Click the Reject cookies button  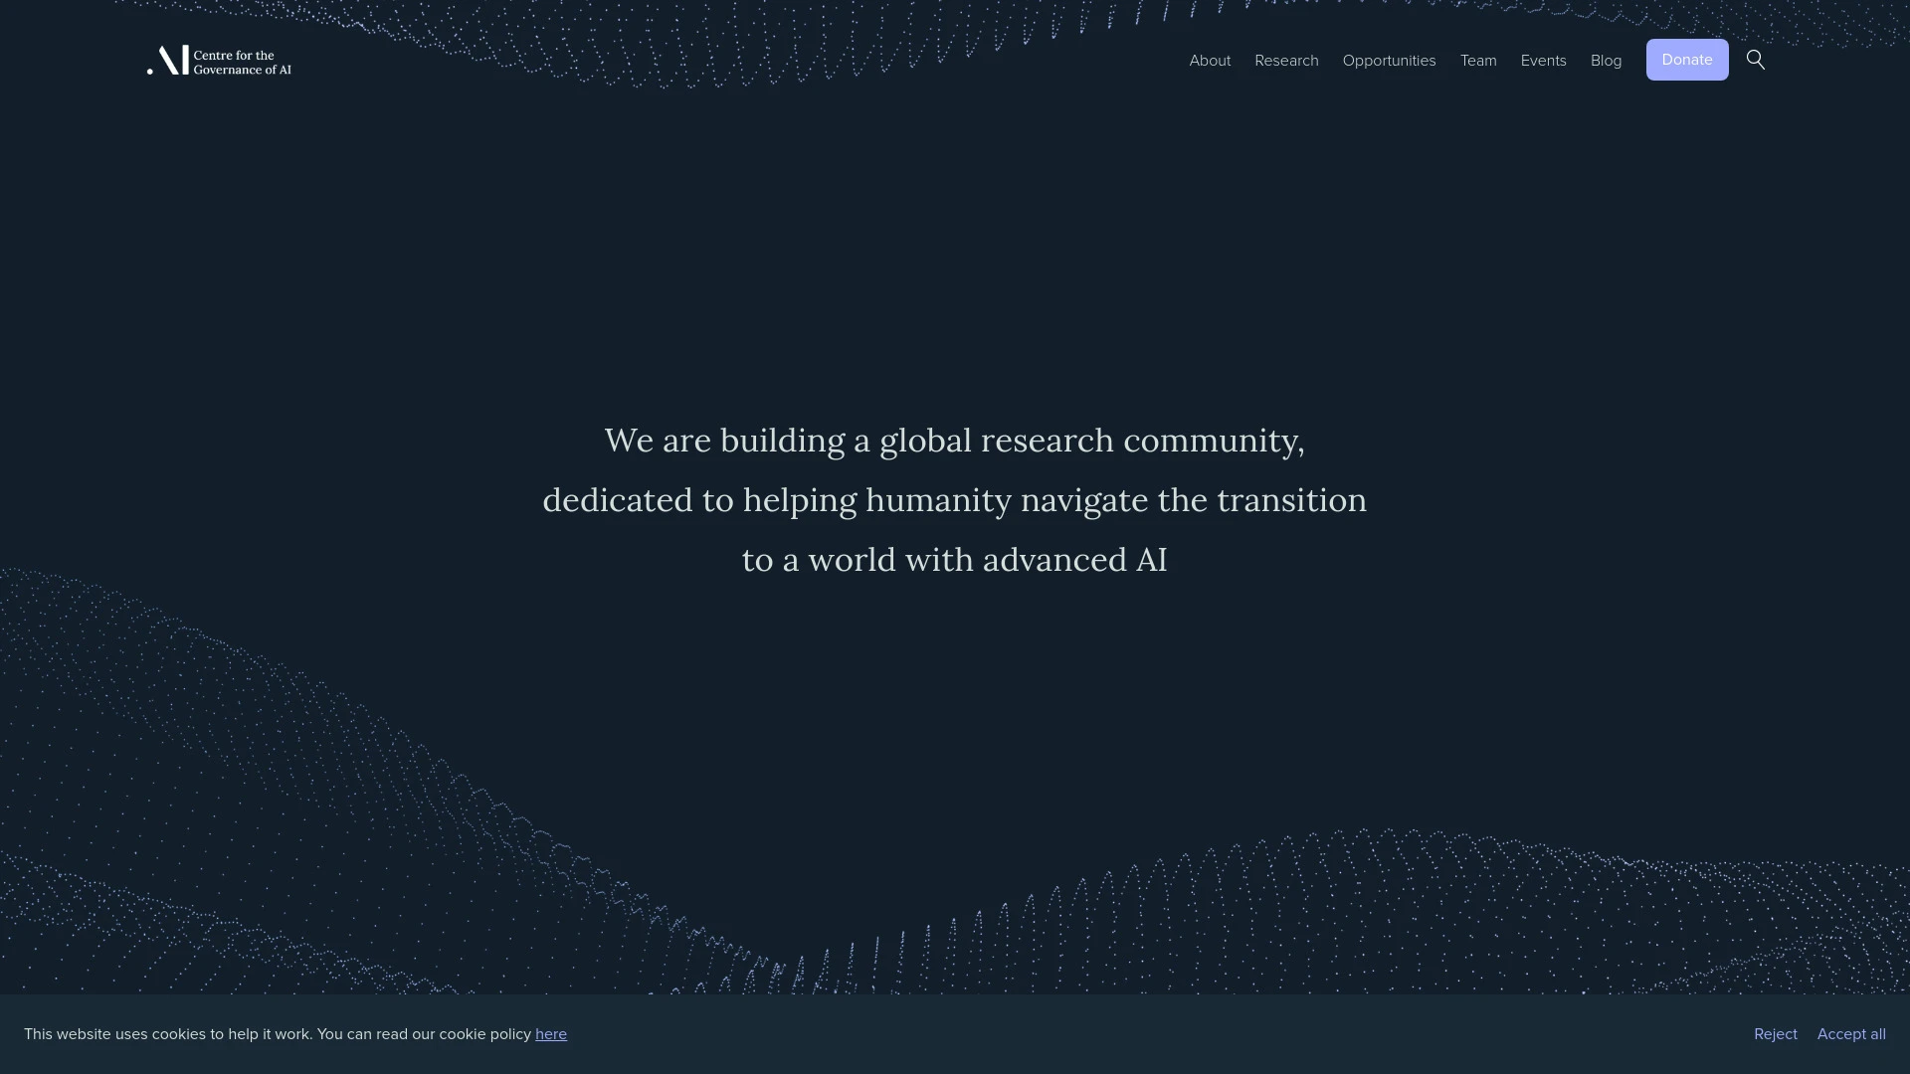pyautogui.click(x=1776, y=1033)
